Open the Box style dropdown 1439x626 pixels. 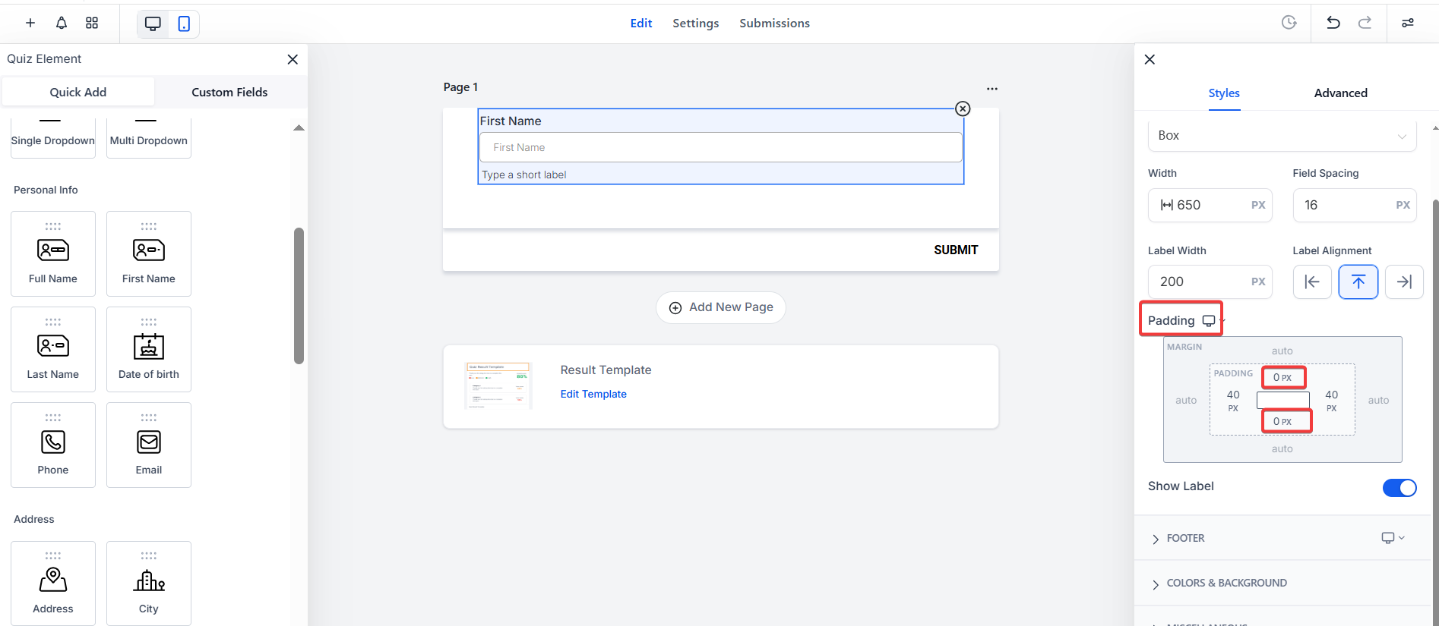1282,136
